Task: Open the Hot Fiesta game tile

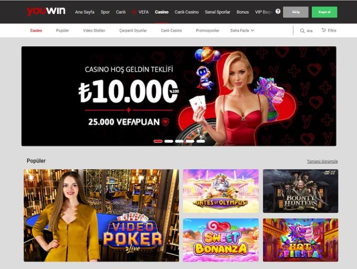Action: coord(300,240)
